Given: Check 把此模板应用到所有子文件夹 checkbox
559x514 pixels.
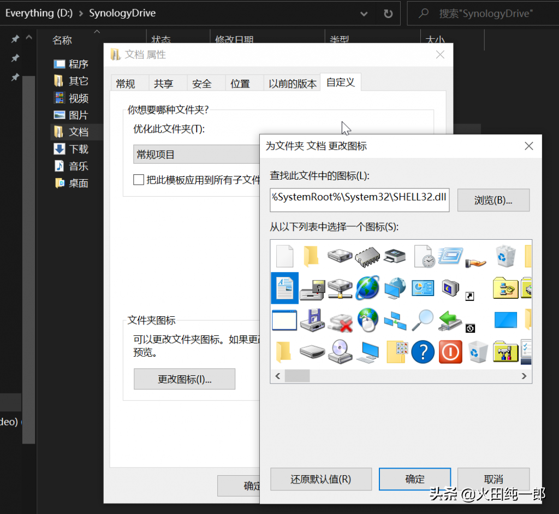Looking at the screenshot, I should pyautogui.click(x=139, y=179).
